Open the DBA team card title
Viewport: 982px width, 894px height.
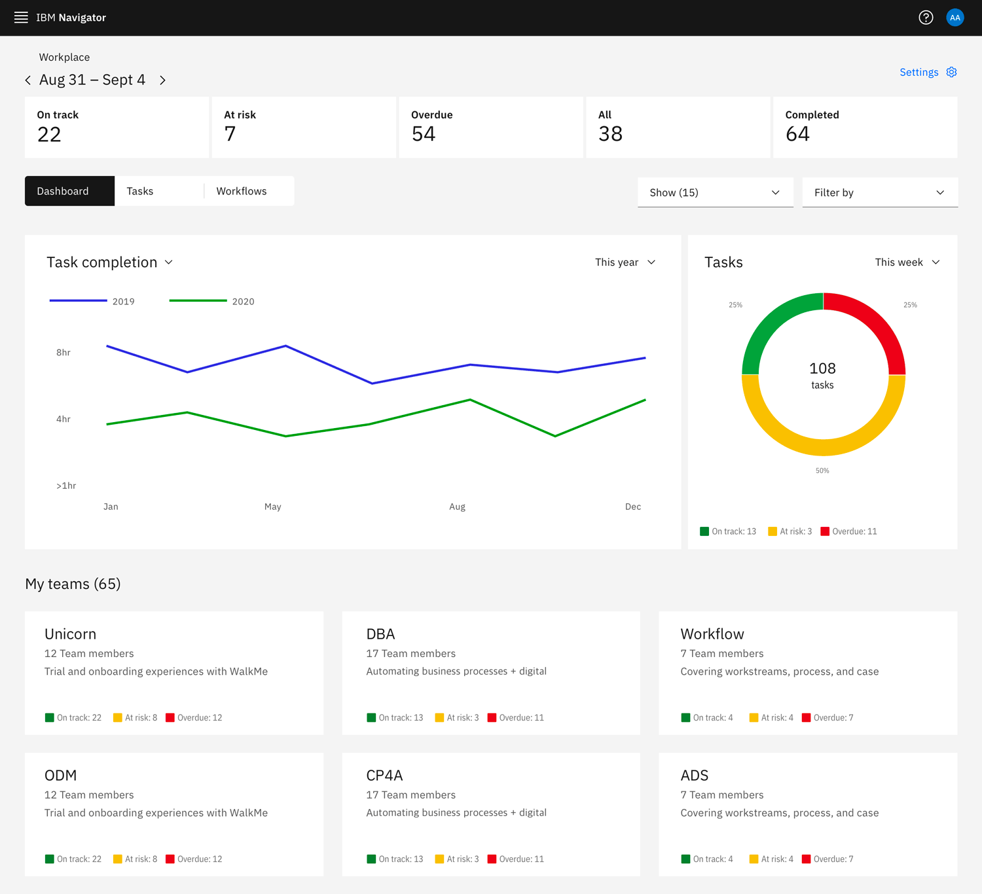(x=380, y=634)
